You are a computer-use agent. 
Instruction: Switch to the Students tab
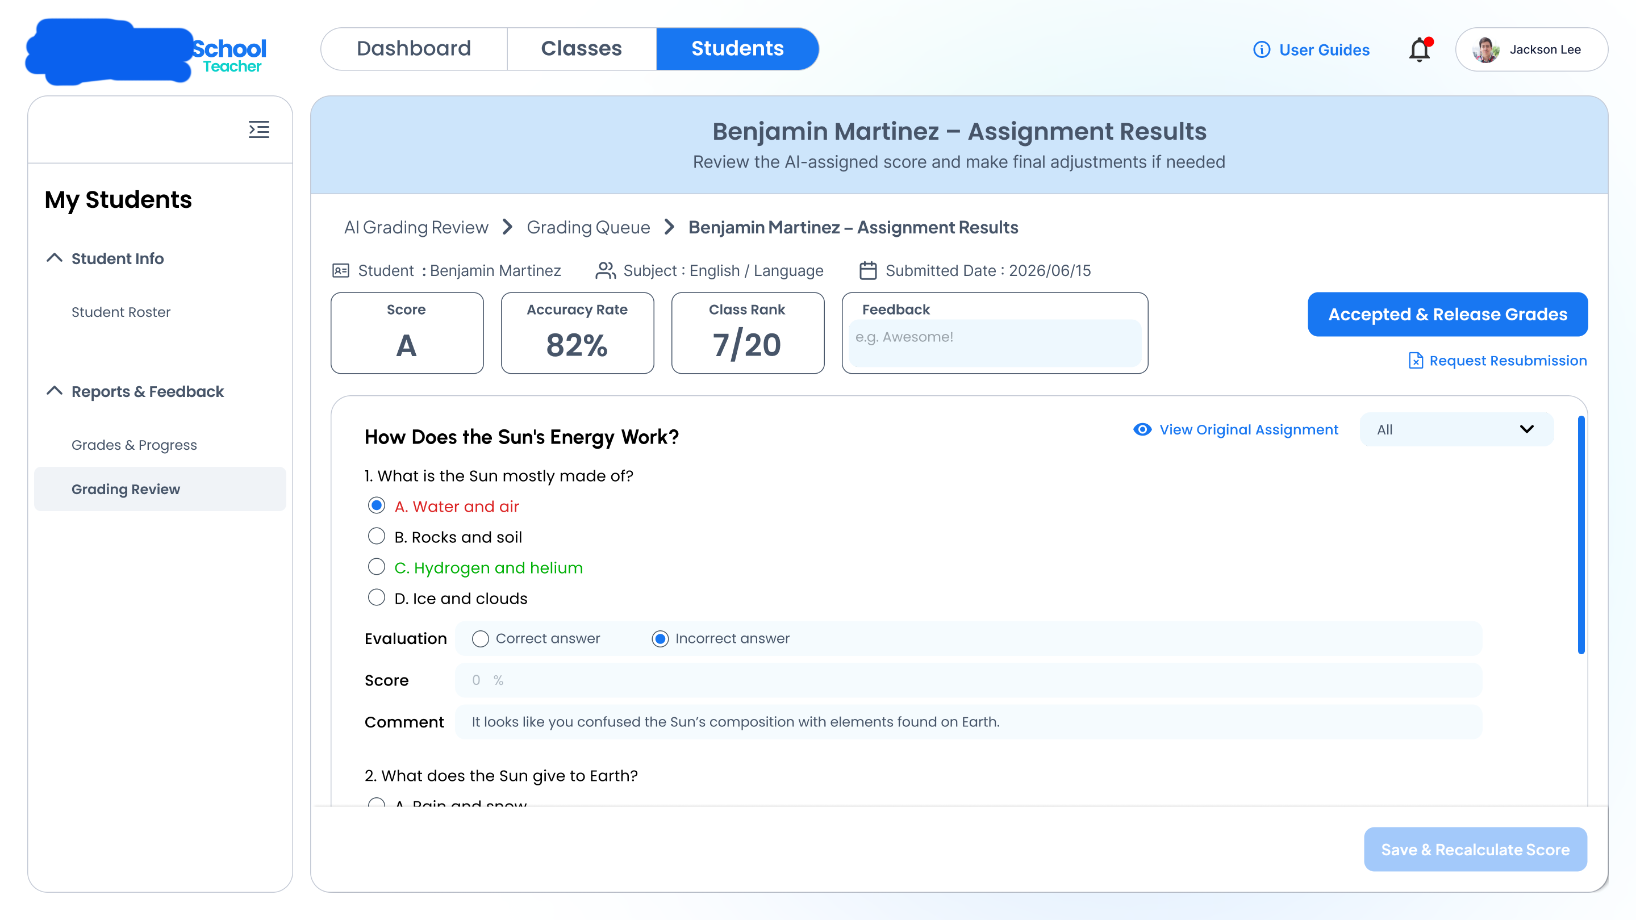(x=737, y=49)
